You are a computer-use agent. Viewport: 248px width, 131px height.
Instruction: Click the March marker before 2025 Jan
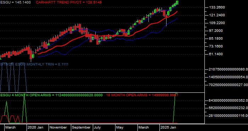click(143, 127)
